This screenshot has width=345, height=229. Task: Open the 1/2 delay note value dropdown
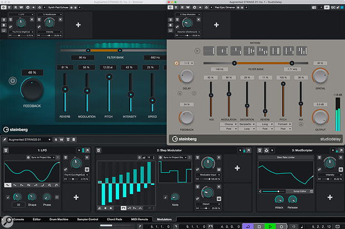pyautogui.click(x=187, y=64)
